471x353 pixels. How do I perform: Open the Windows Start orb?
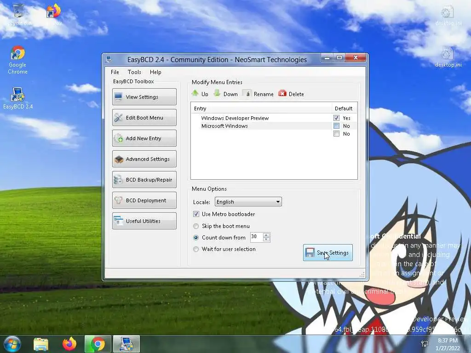coord(12,344)
